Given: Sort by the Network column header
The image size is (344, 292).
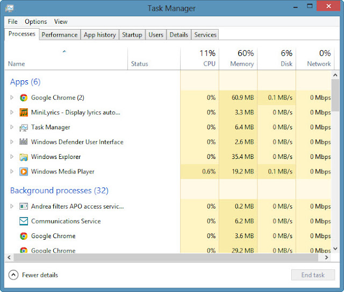Looking at the screenshot, I should pos(315,59).
